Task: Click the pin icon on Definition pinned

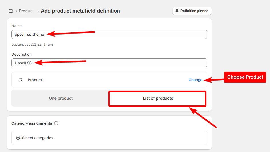Action: click(x=177, y=11)
